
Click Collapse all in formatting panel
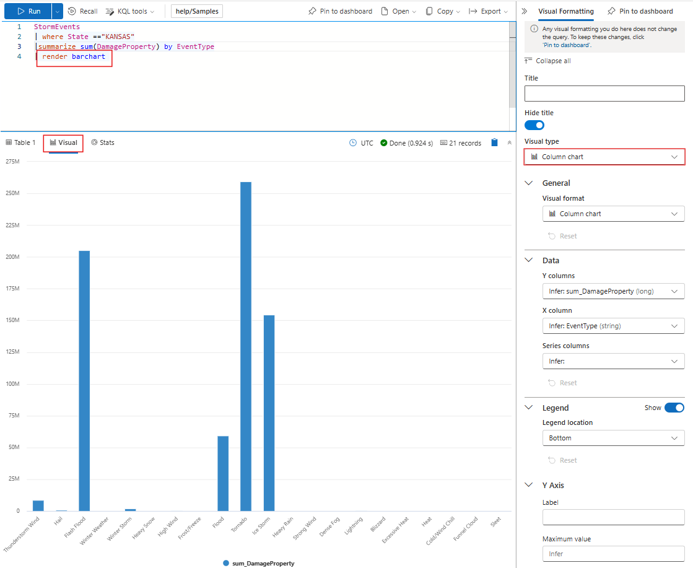pos(547,61)
